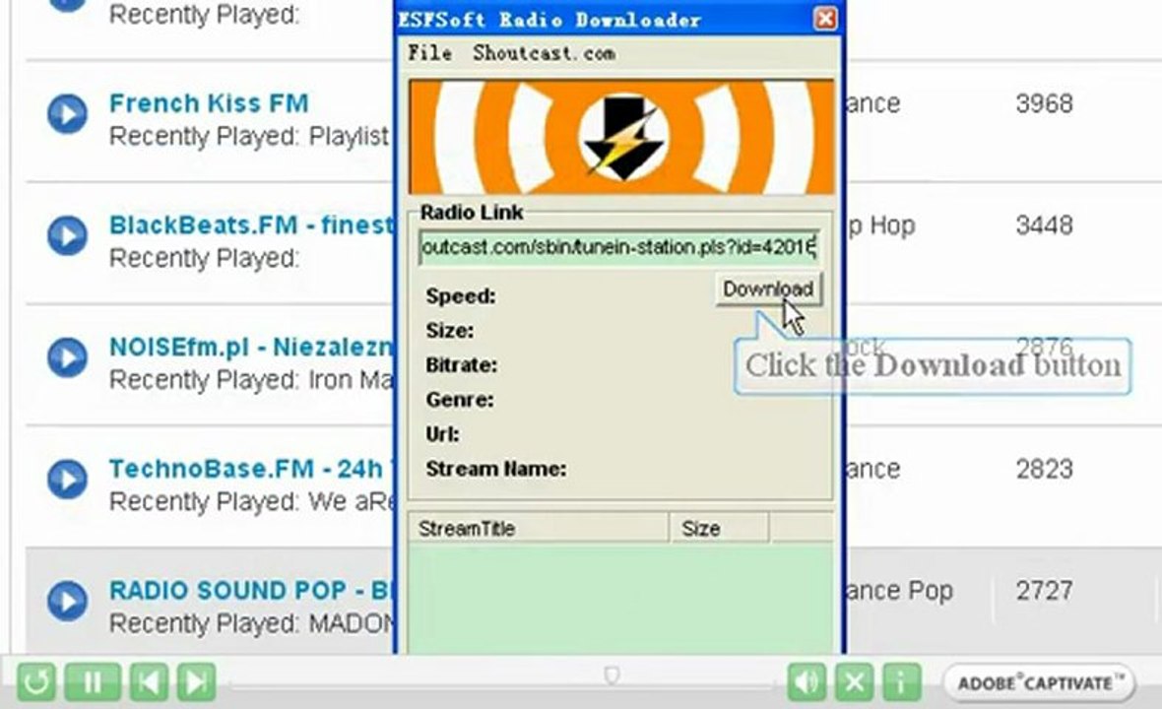
Task: Open the RADIO SOUND POP link
Action: [252, 590]
